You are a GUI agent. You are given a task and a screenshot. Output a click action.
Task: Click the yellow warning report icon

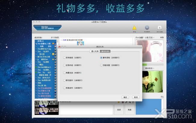[134, 28]
